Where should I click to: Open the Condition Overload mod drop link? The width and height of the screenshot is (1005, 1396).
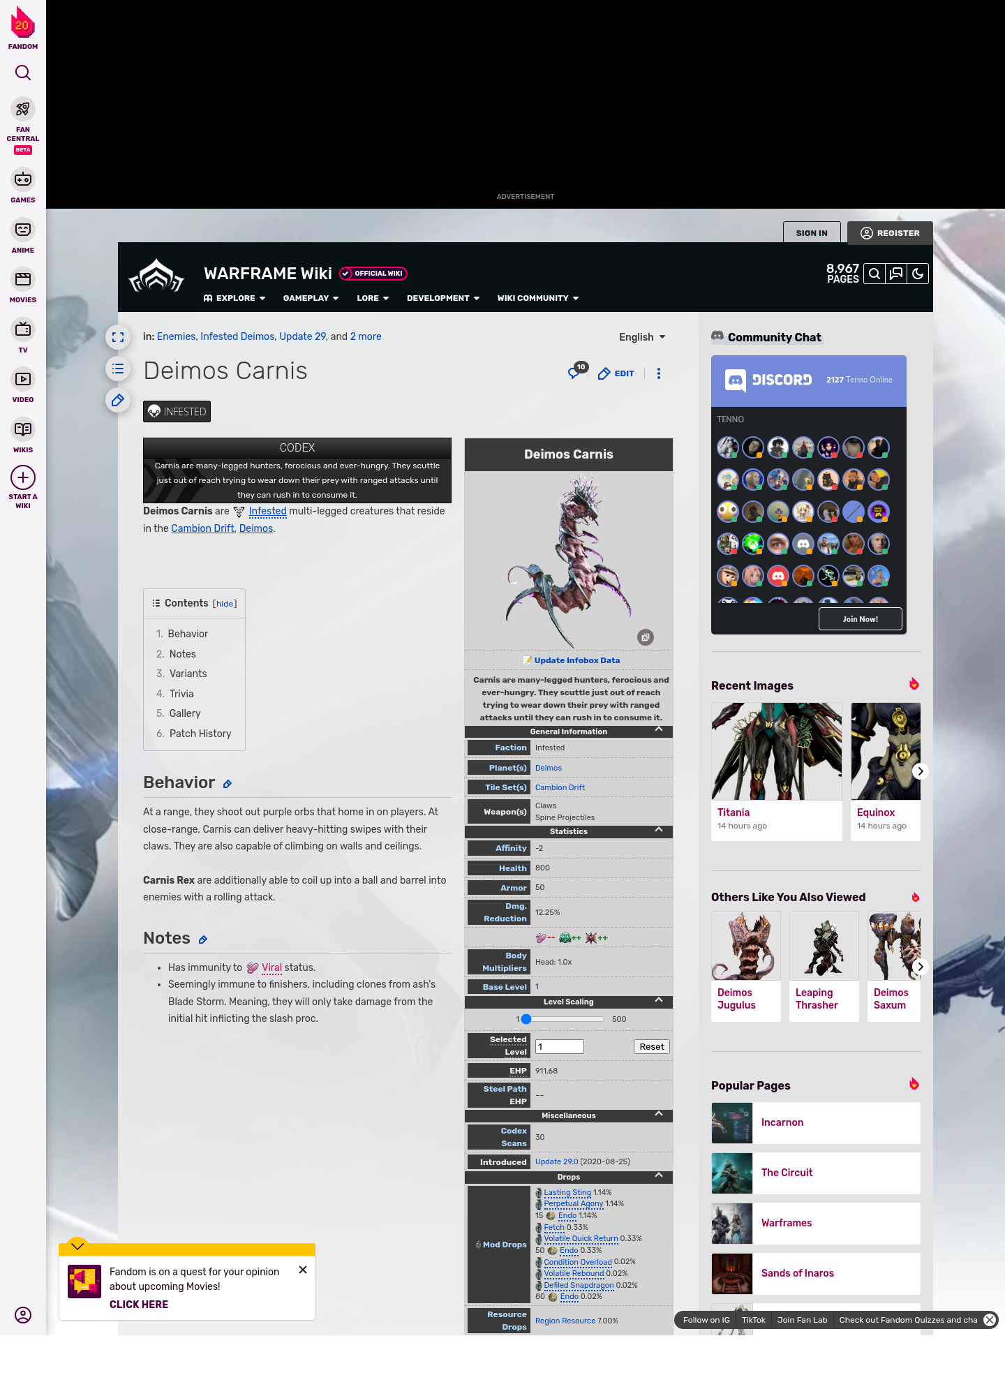(x=578, y=1262)
